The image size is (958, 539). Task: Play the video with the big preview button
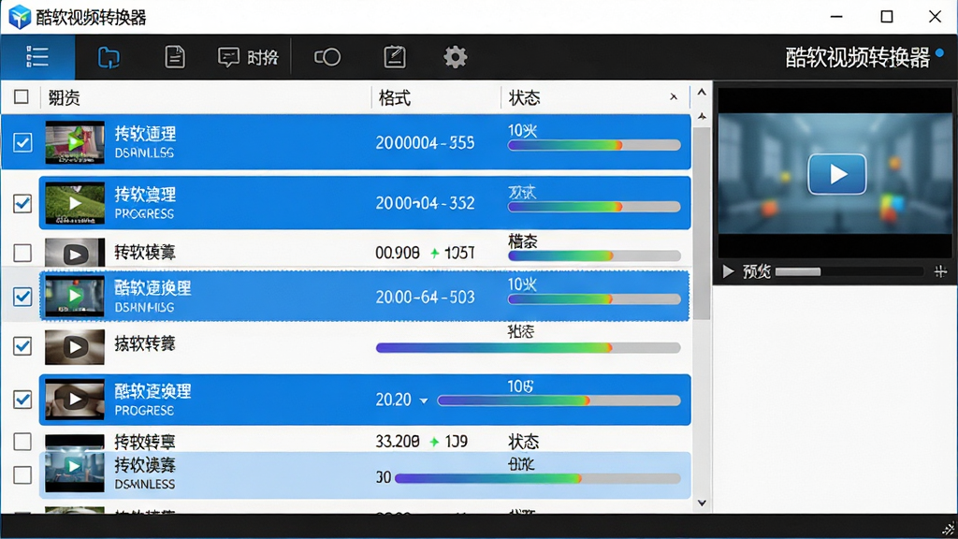coord(837,174)
